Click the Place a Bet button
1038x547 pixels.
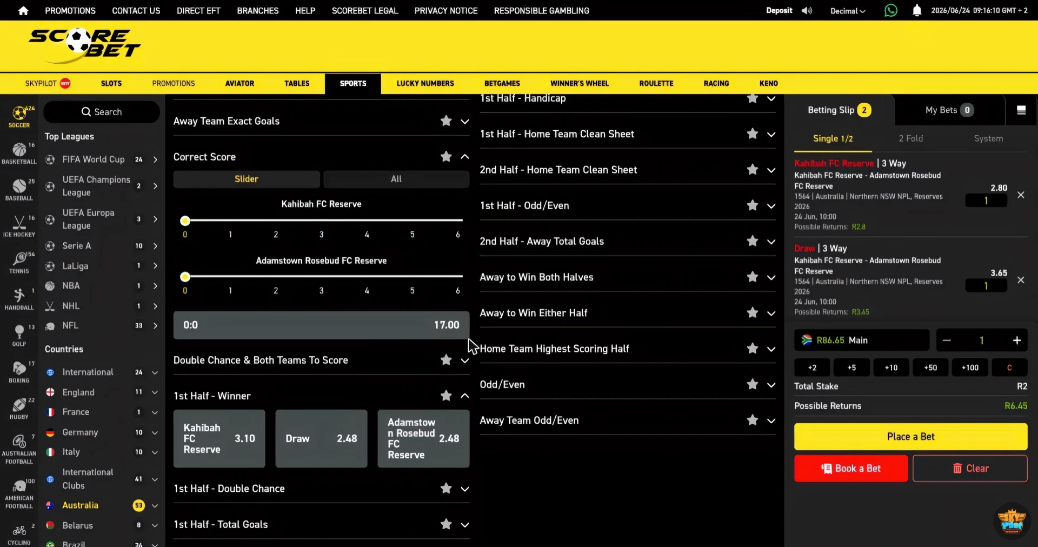pyautogui.click(x=910, y=437)
